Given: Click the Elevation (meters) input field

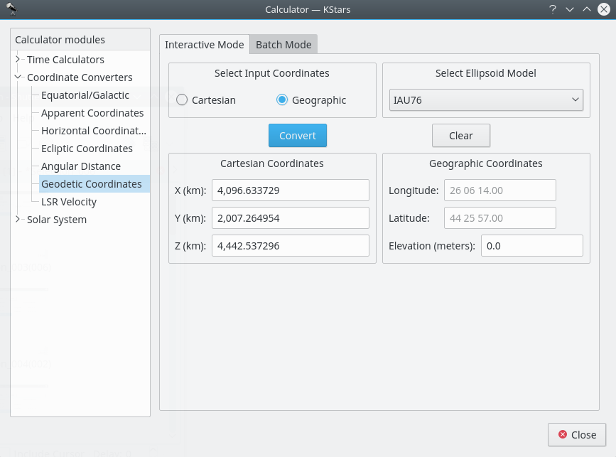Looking at the screenshot, I should tap(531, 246).
